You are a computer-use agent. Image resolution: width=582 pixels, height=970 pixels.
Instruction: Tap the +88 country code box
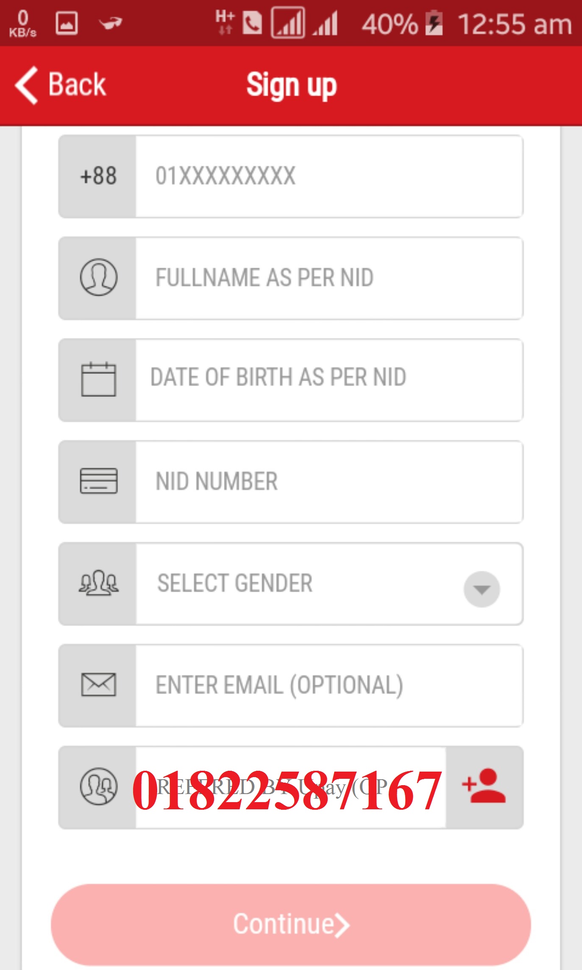(x=98, y=176)
